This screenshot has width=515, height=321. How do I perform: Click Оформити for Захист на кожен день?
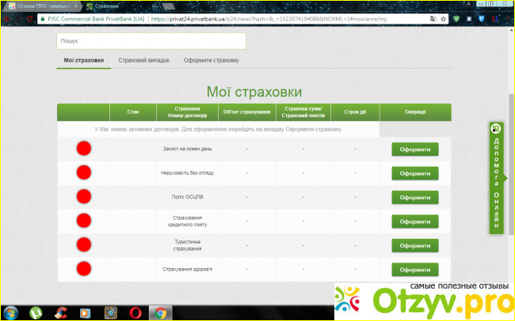click(x=414, y=149)
